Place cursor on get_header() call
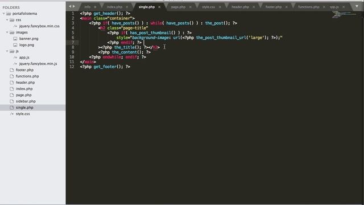Viewport: 364px width, 205px height. (x=108, y=14)
